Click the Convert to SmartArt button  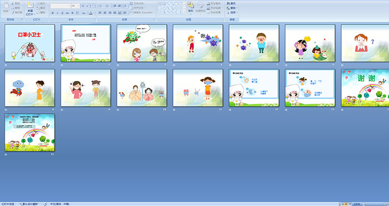pyautogui.click(x=142, y=12)
